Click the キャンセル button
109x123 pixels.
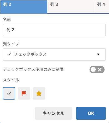53,113
